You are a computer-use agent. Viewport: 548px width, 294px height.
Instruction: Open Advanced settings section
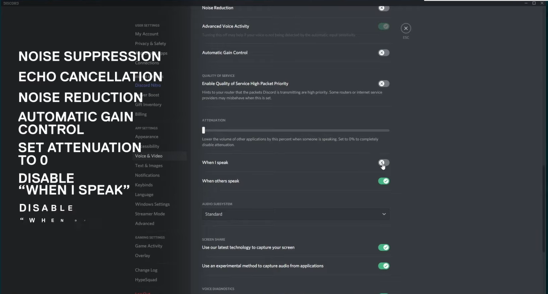pos(145,224)
